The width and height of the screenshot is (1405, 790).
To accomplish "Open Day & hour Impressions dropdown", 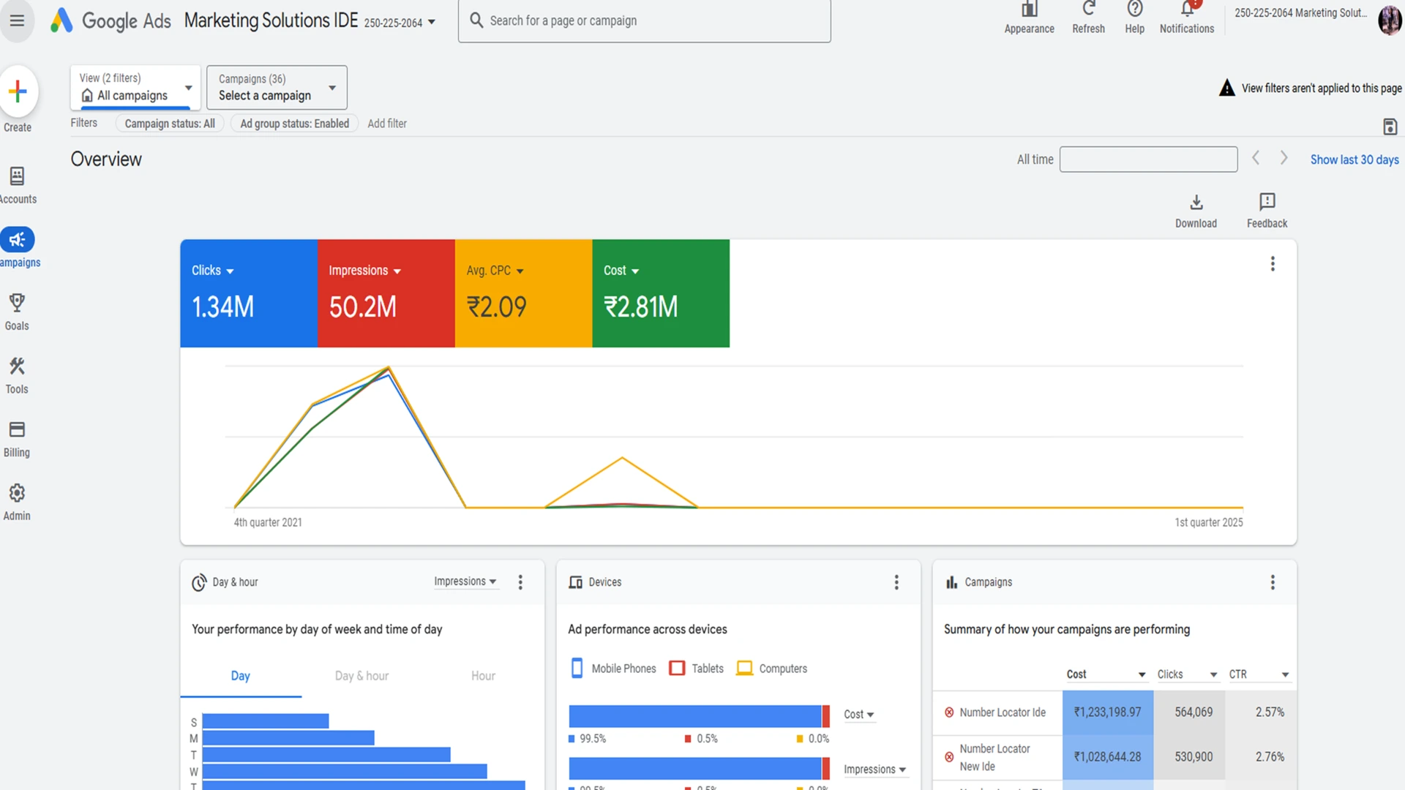I will pyautogui.click(x=465, y=582).
